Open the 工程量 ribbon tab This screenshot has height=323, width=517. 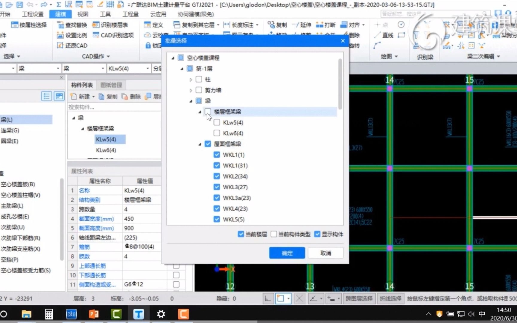click(x=130, y=14)
